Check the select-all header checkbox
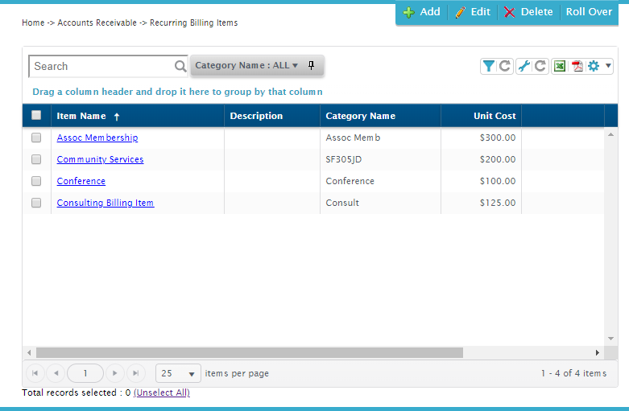This screenshot has height=411, width=629. [x=36, y=116]
